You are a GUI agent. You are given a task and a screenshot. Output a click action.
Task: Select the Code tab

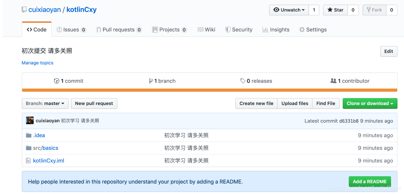click(x=37, y=29)
